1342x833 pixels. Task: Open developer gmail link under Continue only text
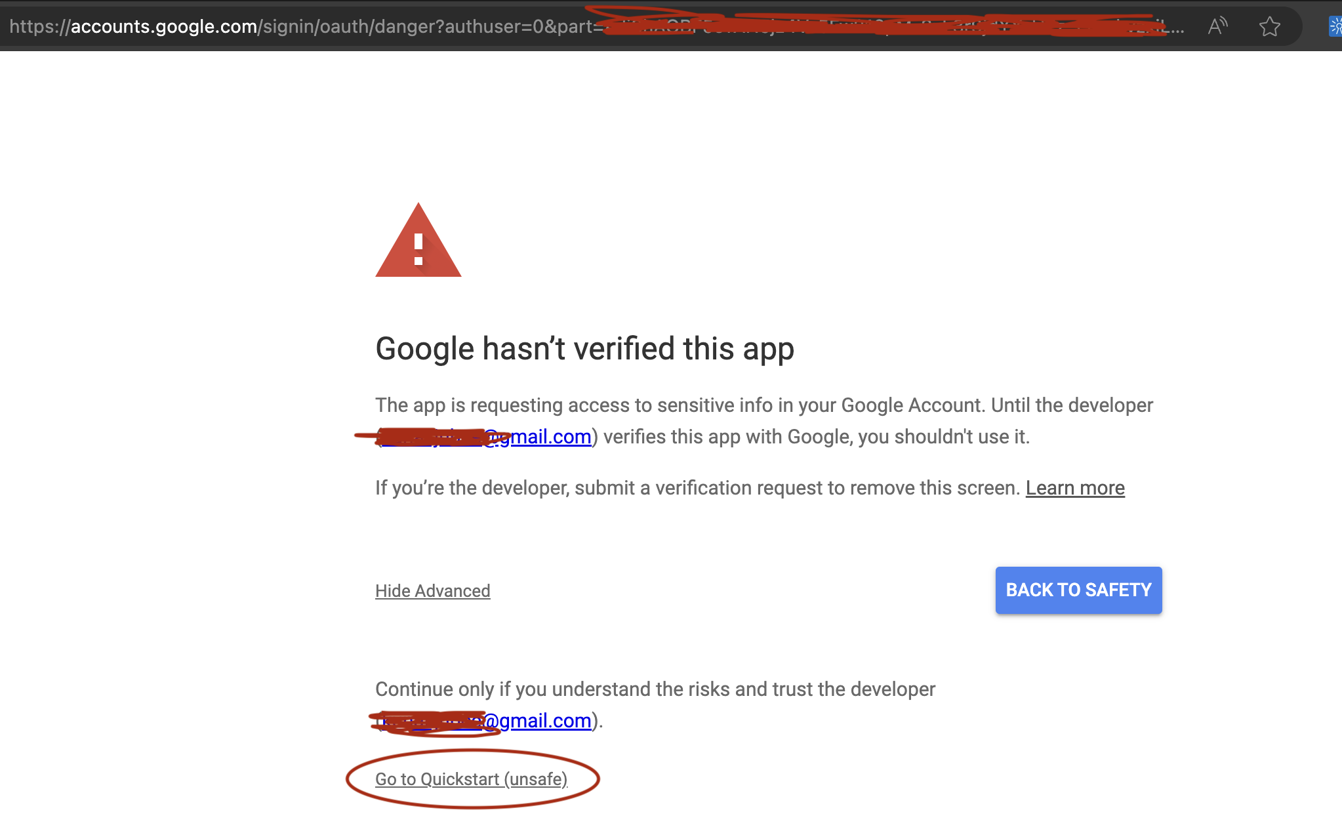pos(486,721)
